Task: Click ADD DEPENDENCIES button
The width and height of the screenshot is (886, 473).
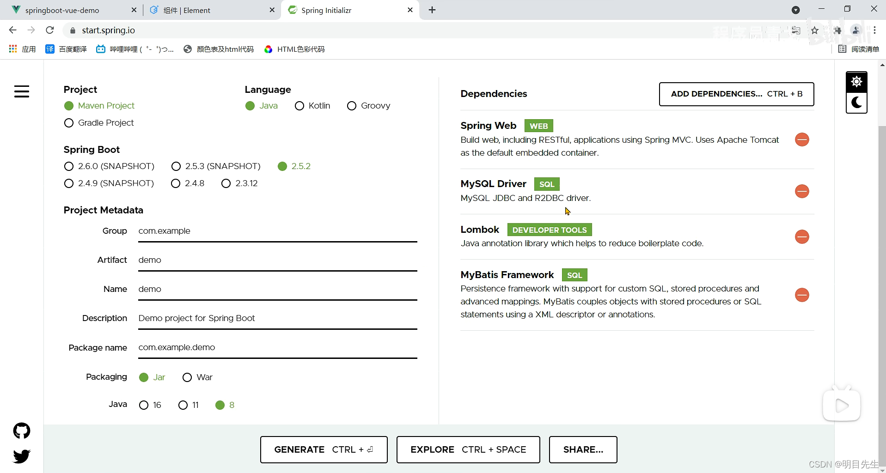Action: point(736,94)
